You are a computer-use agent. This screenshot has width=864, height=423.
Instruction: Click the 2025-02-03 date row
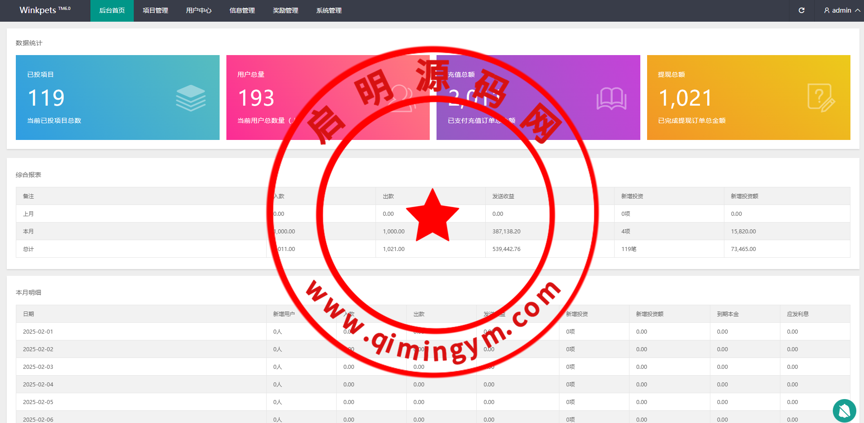[x=38, y=367]
